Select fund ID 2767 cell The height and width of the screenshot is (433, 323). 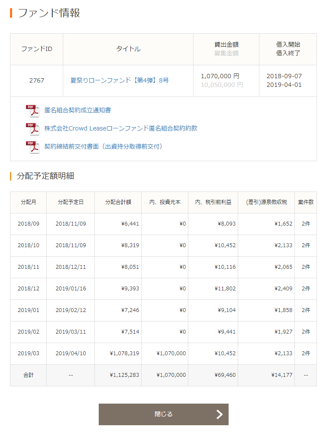[36, 81]
